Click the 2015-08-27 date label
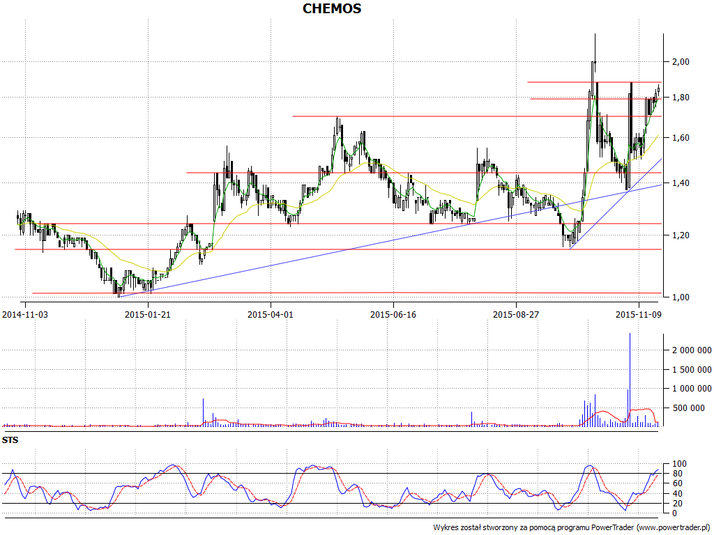Viewport: 714px width, 535px height. [516, 314]
